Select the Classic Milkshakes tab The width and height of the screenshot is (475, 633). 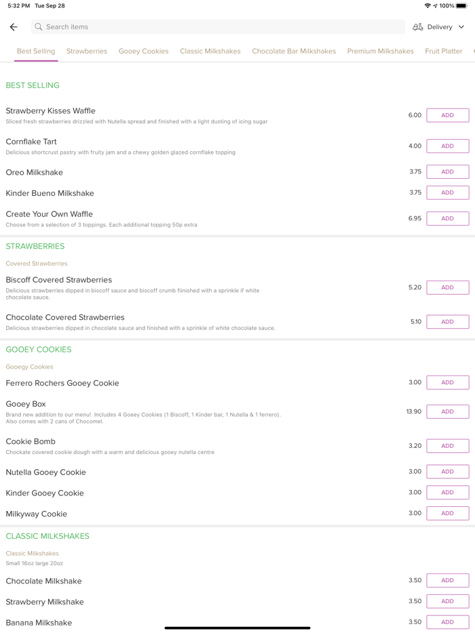pos(210,52)
